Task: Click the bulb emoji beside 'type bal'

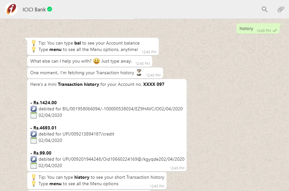Action: click(34, 43)
